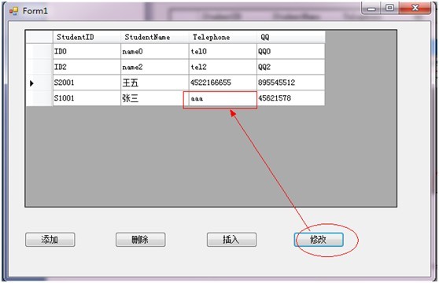
Task: Maximize the Form1 window
Action: tap(389, 8)
